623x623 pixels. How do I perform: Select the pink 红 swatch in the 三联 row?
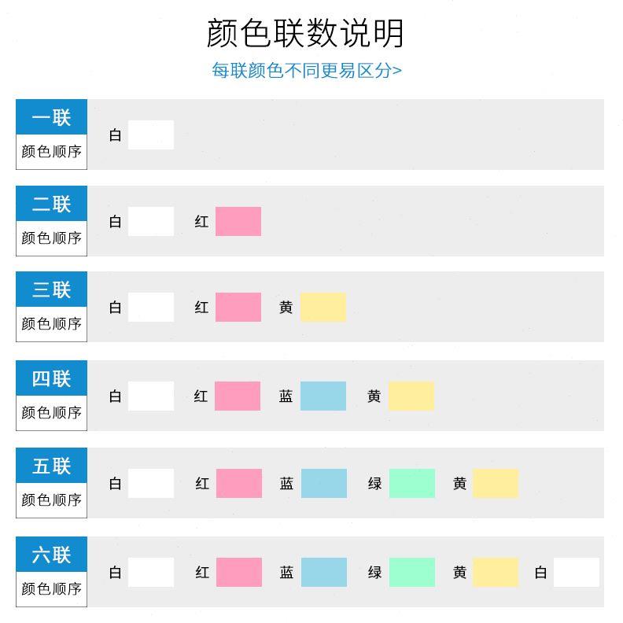tap(238, 307)
